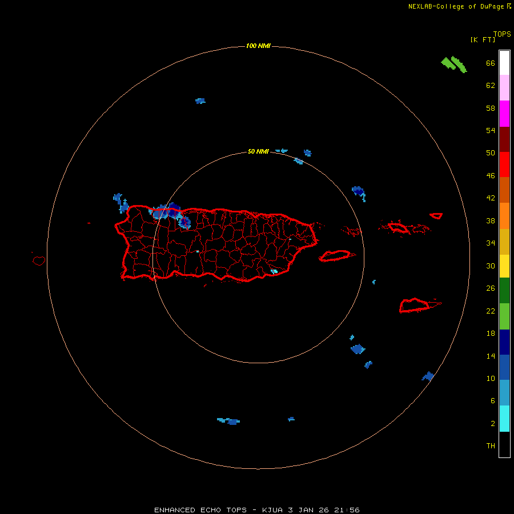Click the Mona Island outline west of Puerto Rico
Screen dimensions: 514x514
tap(39, 260)
